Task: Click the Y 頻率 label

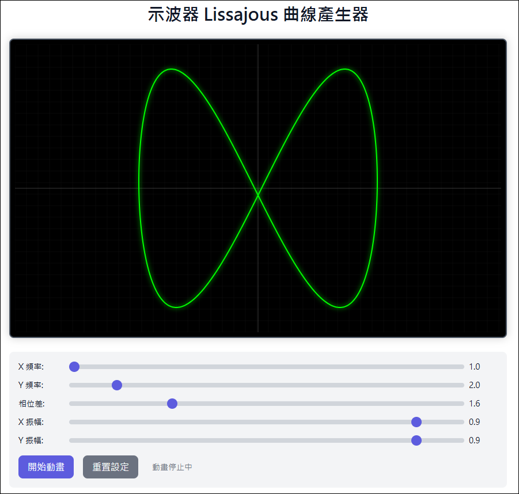Action: [x=31, y=385]
